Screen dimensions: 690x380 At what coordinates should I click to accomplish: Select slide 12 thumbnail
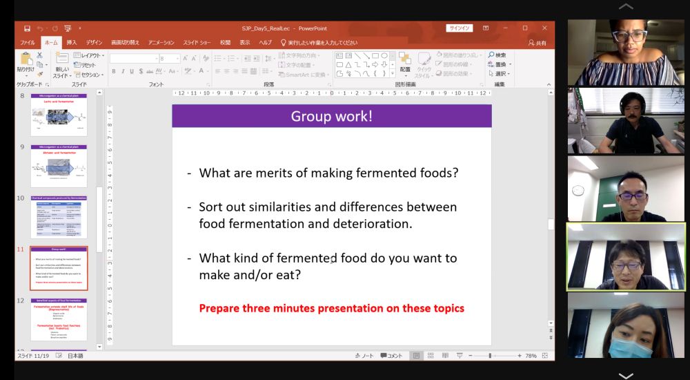point(59,320)
